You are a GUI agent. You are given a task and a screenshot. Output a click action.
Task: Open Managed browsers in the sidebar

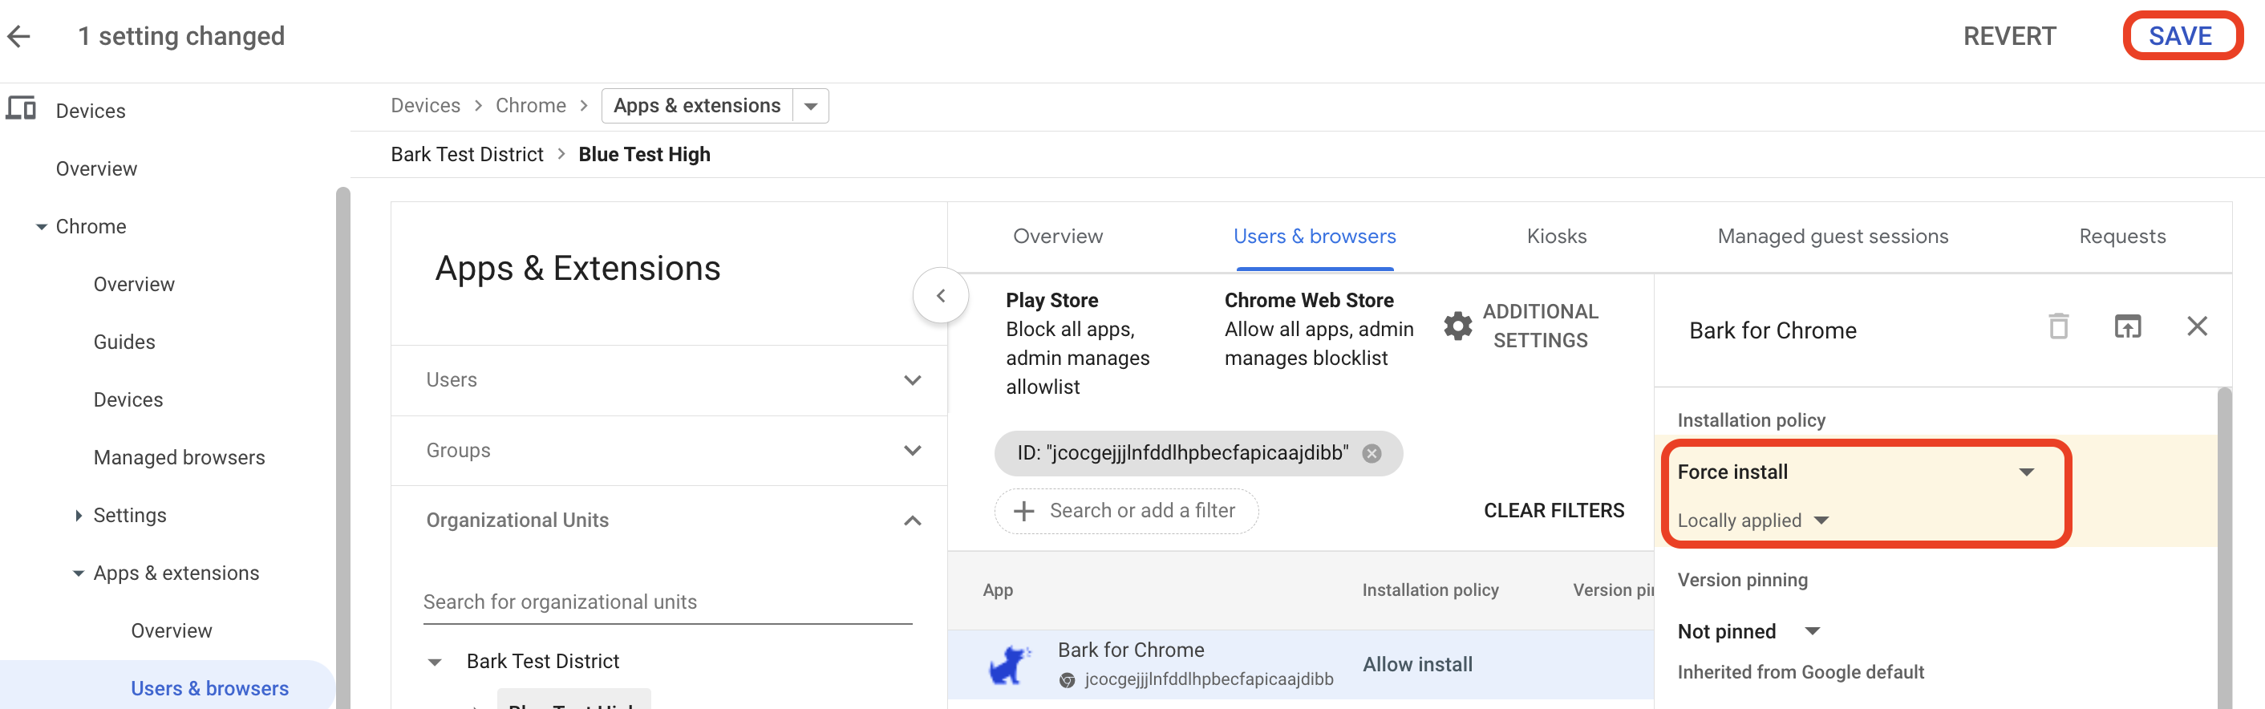(x=179, y=457)
